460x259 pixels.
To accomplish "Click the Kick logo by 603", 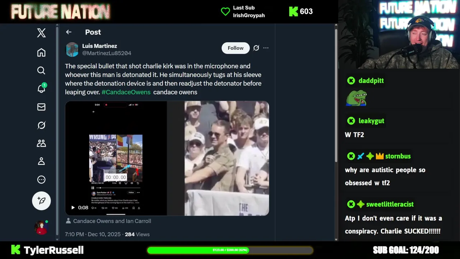I will 293,12.
